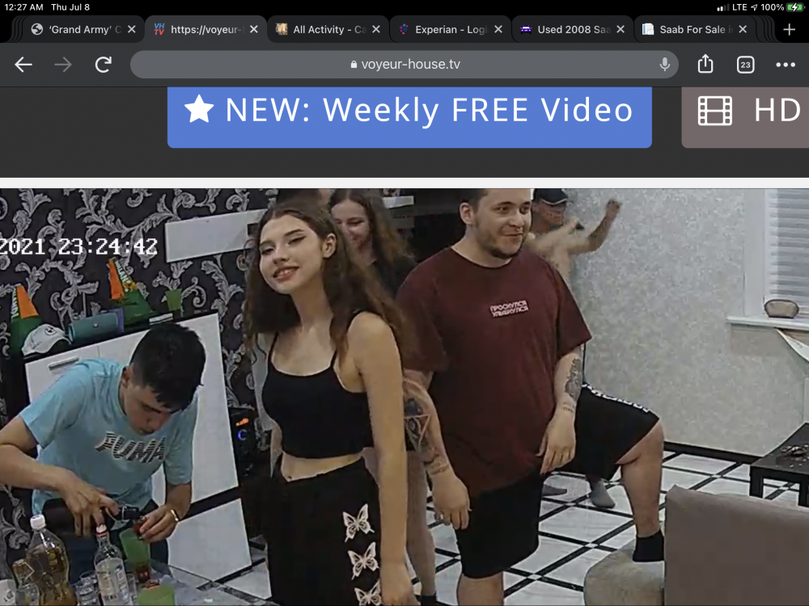This screenshot has height=606, width=809.
Task: Tap the microphone voice search icon
Action: coord(664,65)
